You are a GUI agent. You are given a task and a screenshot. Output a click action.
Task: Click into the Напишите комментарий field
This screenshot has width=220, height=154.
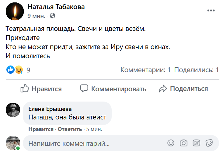(x=91, y=143)
